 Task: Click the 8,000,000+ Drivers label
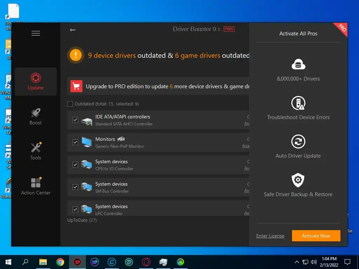tap(298, 79)
